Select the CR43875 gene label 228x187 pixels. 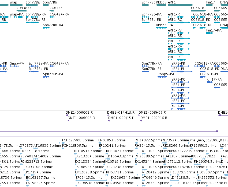[24, 8]
